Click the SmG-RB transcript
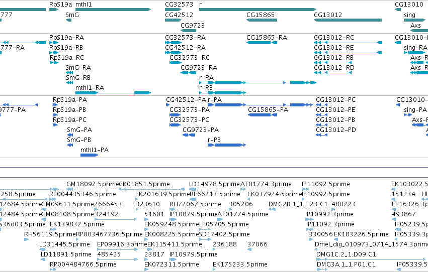Screen dimensions: 428x272 tap(69, 83)
